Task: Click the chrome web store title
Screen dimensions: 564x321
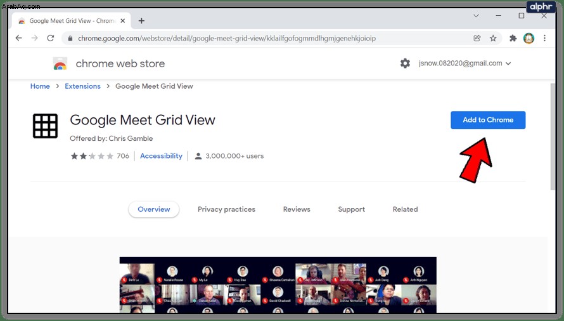Action: (x=120, y=64)
